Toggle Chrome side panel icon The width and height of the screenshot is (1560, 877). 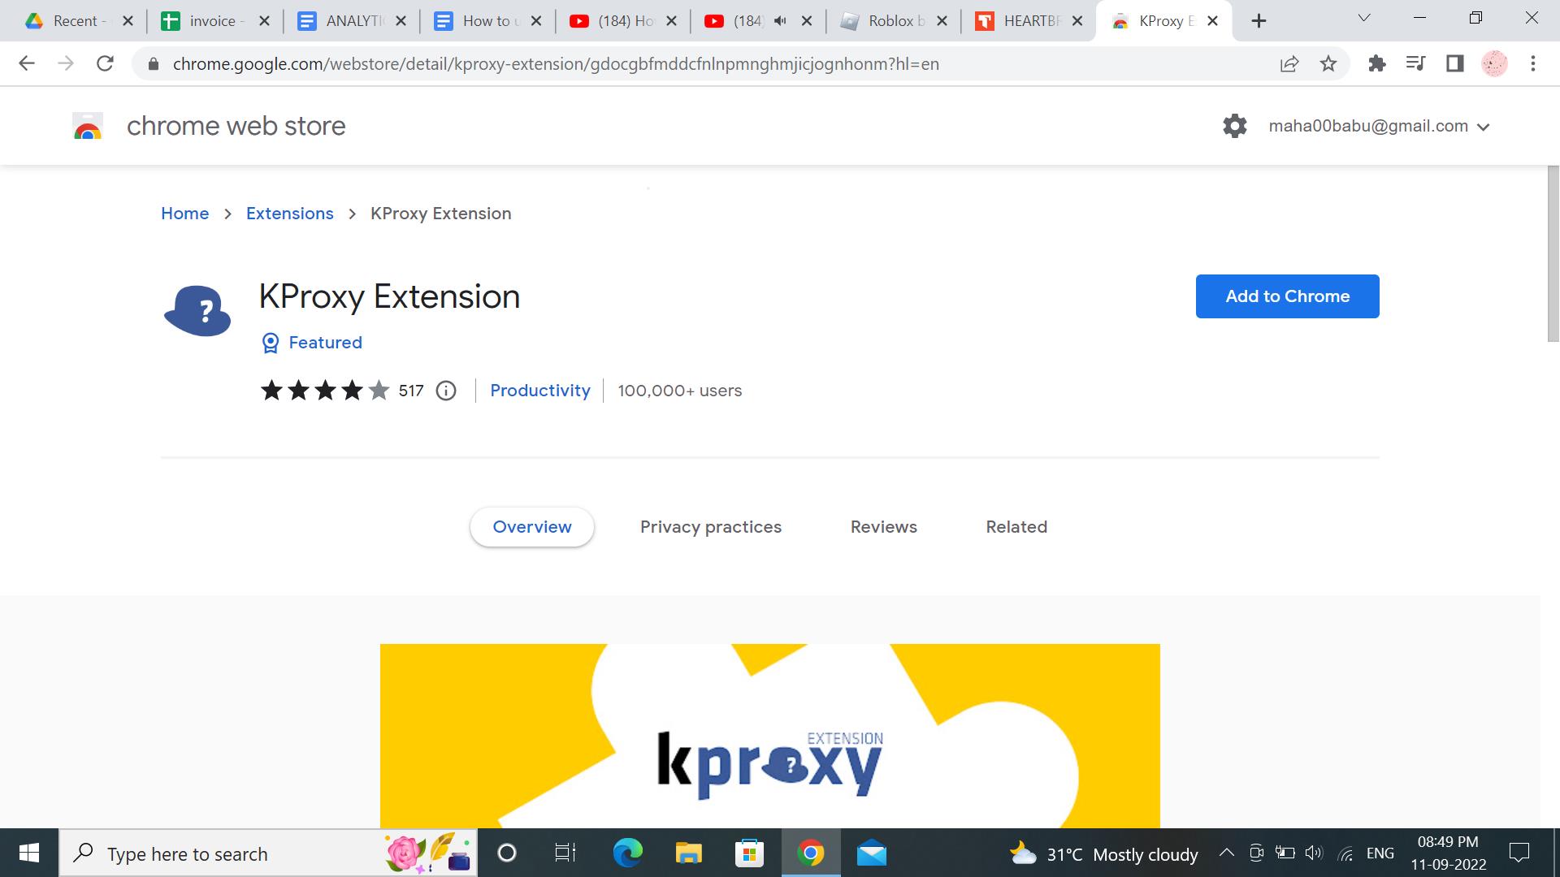[x=1455, y=63]
